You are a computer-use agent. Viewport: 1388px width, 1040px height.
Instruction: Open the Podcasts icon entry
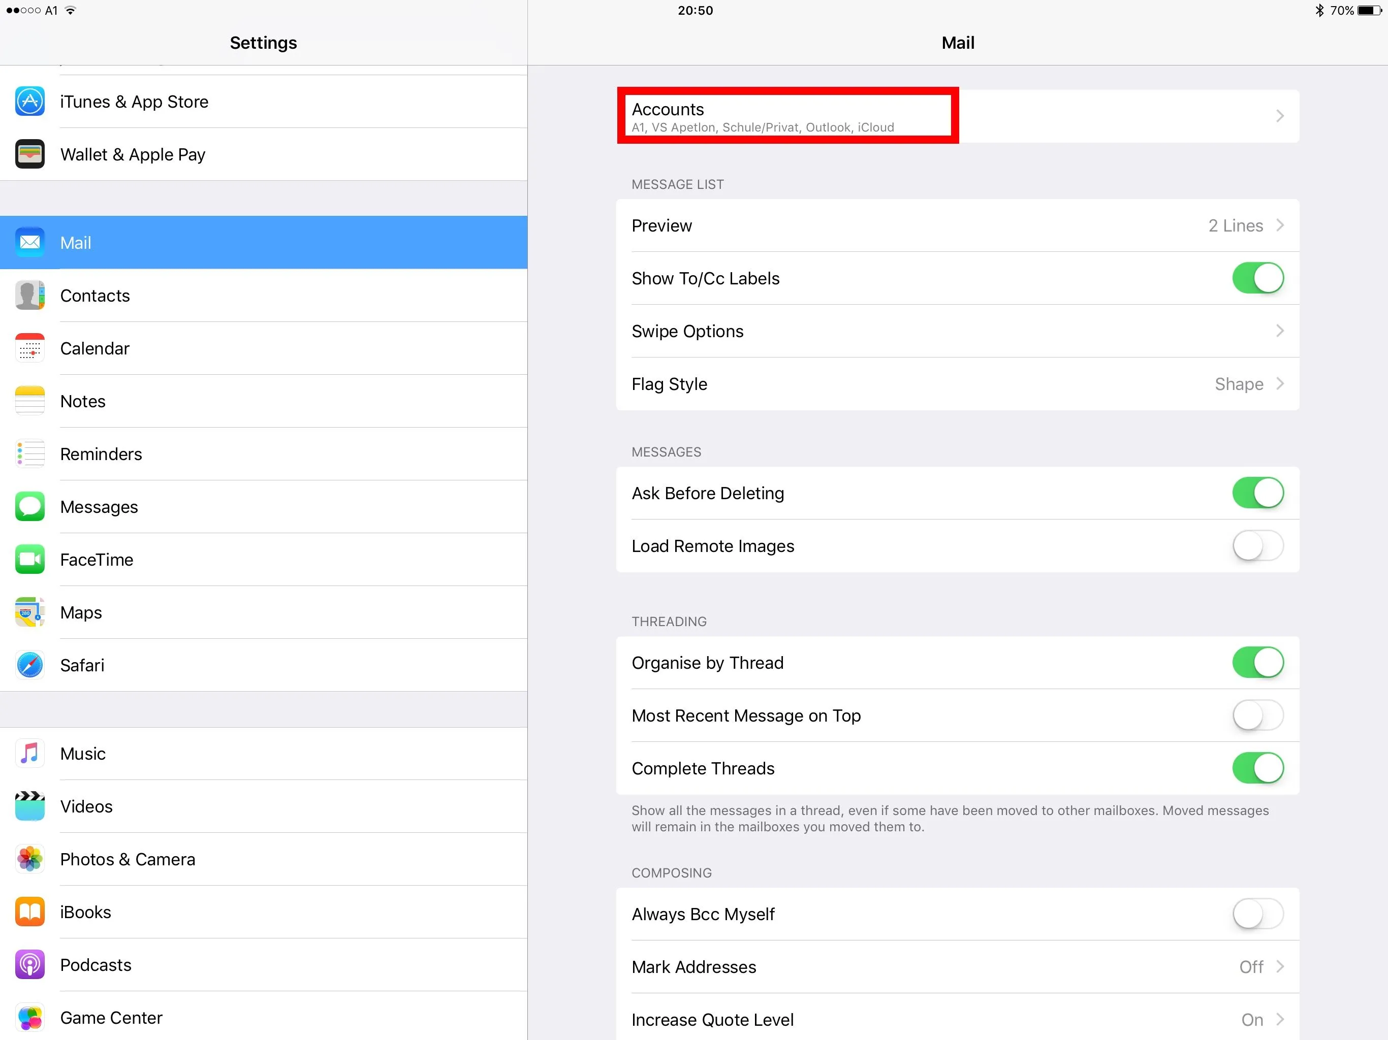29,965
